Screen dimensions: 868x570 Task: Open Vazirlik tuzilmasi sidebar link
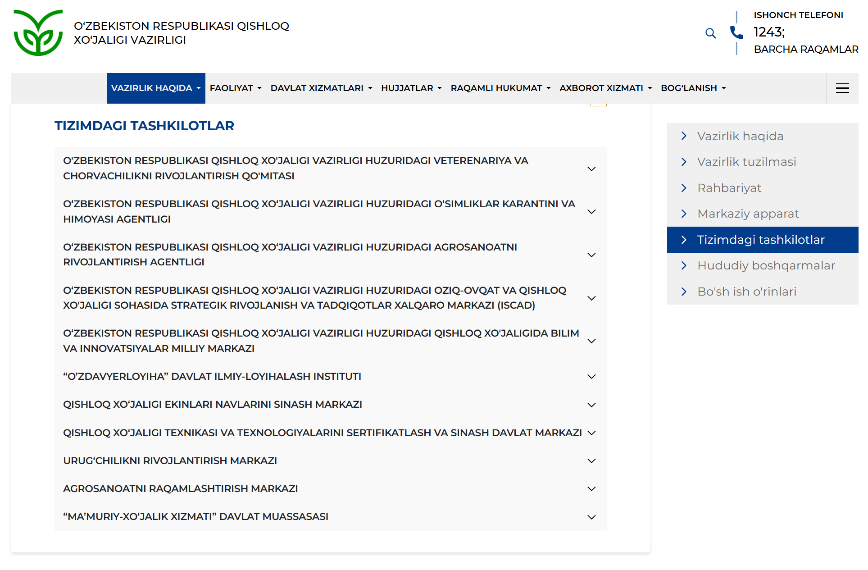coord(746,162)
